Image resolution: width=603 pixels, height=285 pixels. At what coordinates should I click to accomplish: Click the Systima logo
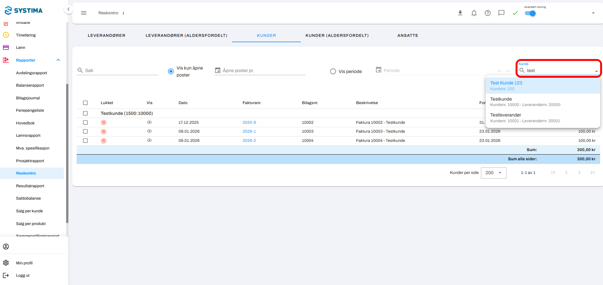[24, 10]
